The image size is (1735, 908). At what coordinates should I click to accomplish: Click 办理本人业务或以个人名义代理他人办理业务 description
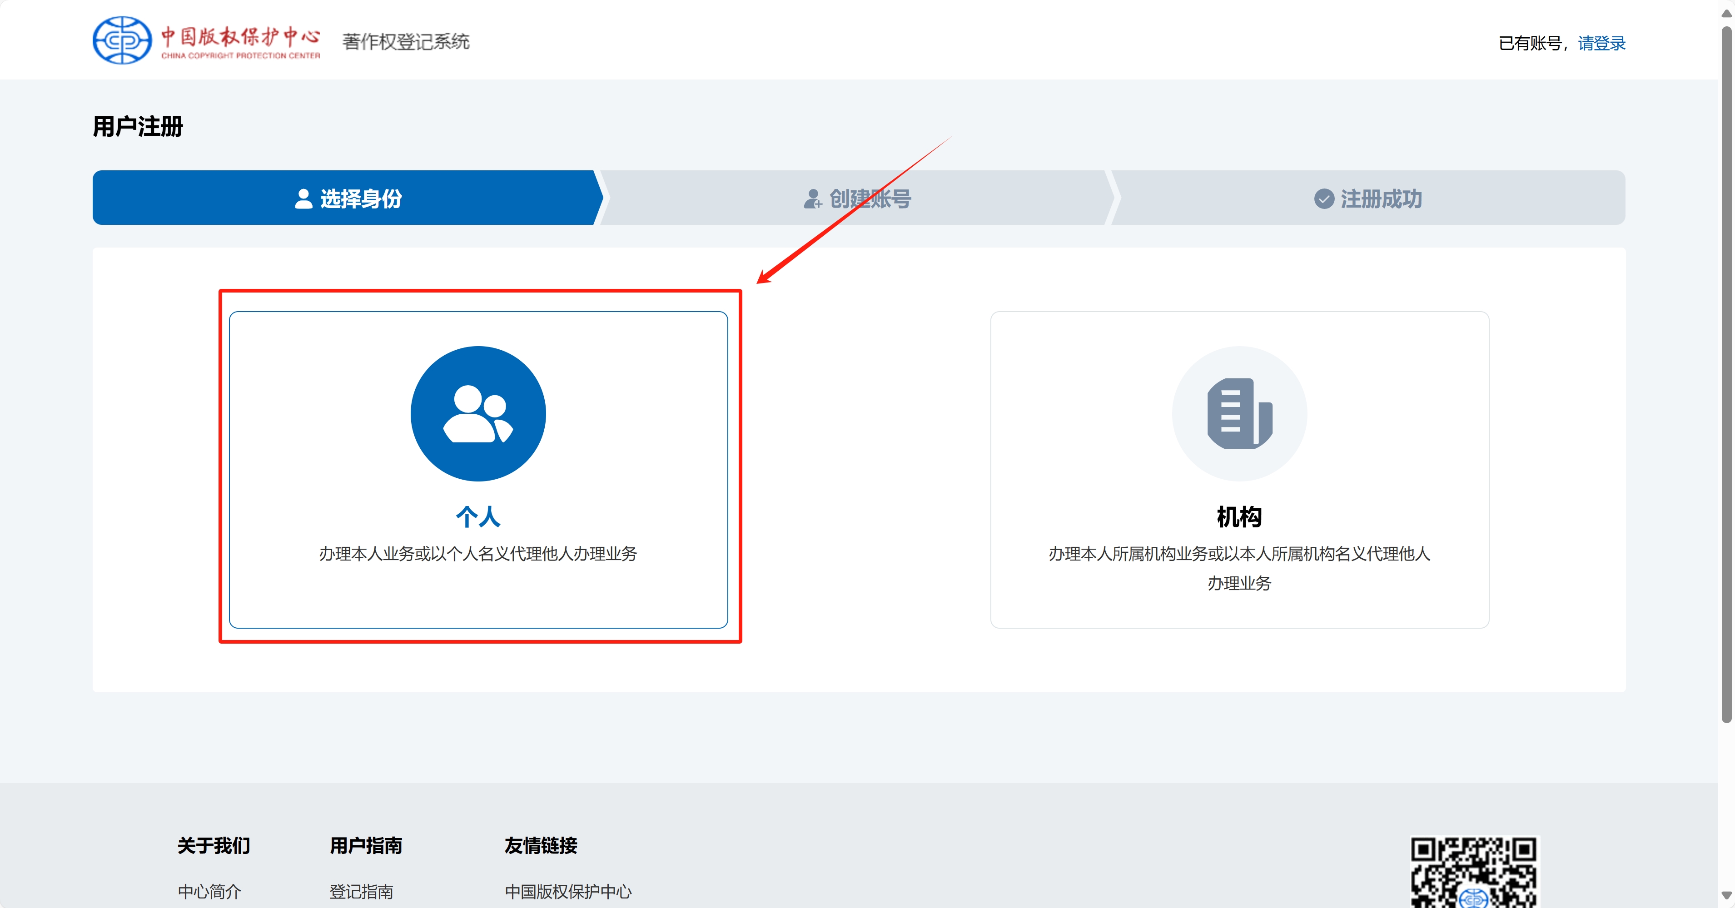(x=478, y=554)
